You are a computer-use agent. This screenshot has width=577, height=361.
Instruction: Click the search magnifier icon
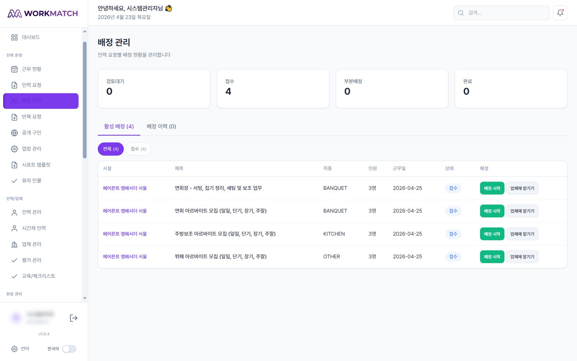pos(461,13)
